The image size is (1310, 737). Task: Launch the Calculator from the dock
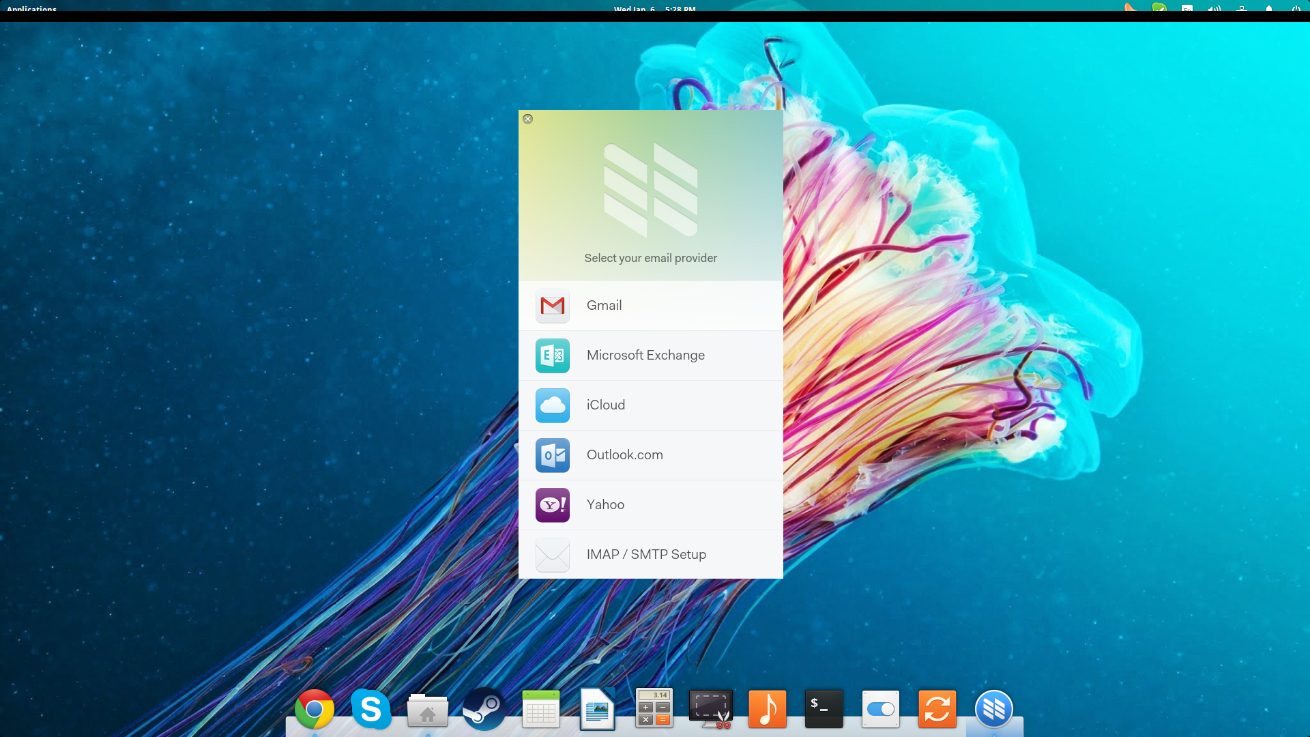point(654,708)
